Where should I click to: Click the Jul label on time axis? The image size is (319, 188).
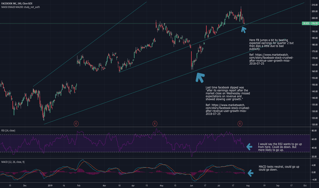pos(219,186)
